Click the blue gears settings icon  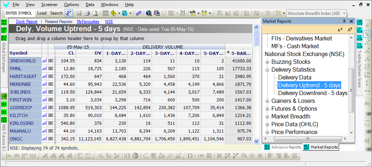click(x=139, y=13)
